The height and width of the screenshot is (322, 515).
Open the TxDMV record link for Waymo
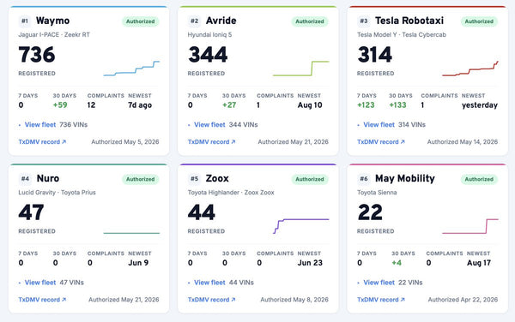pos(42,142)
